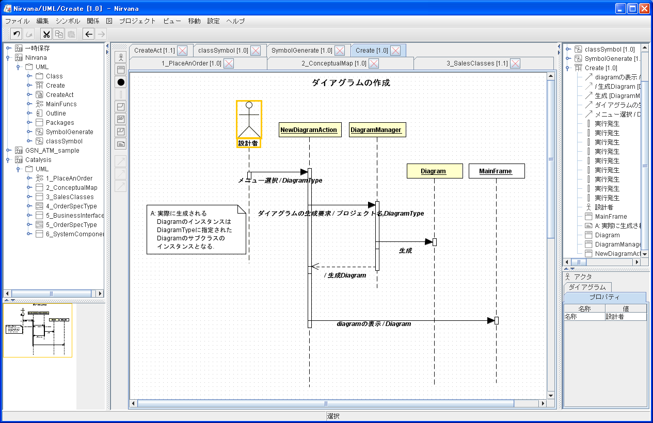The width and height of the screenshot is (653, 423).
Task: Select the black filled circle palette tool
Action: pos(121,82)
